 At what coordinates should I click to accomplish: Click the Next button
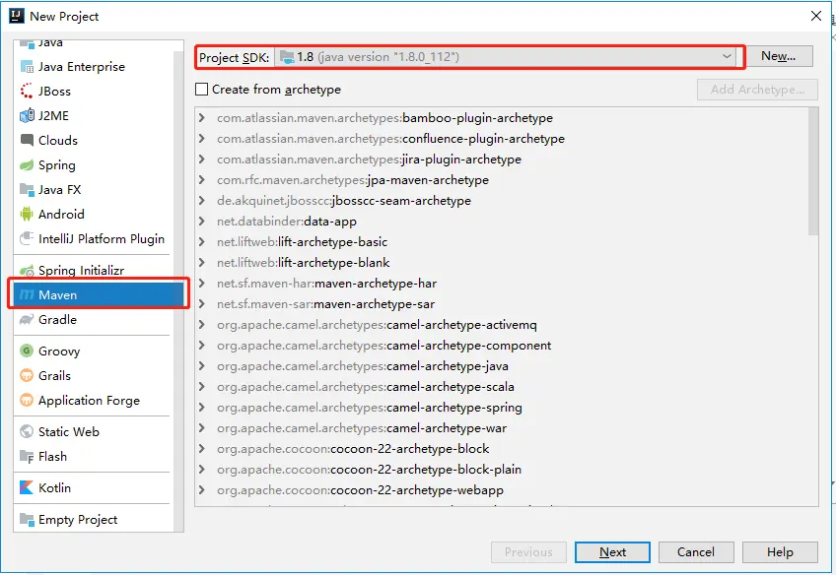point(612,552)
